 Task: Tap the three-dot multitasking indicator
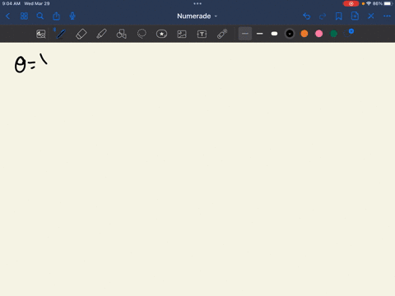(x=197, y=3)
